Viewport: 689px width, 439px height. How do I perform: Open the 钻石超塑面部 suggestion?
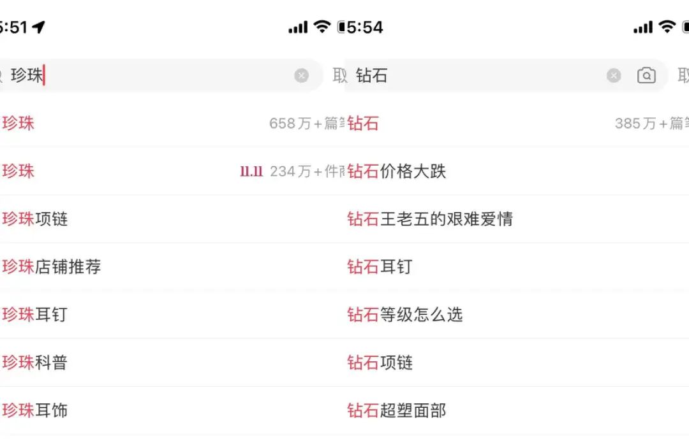397,410
